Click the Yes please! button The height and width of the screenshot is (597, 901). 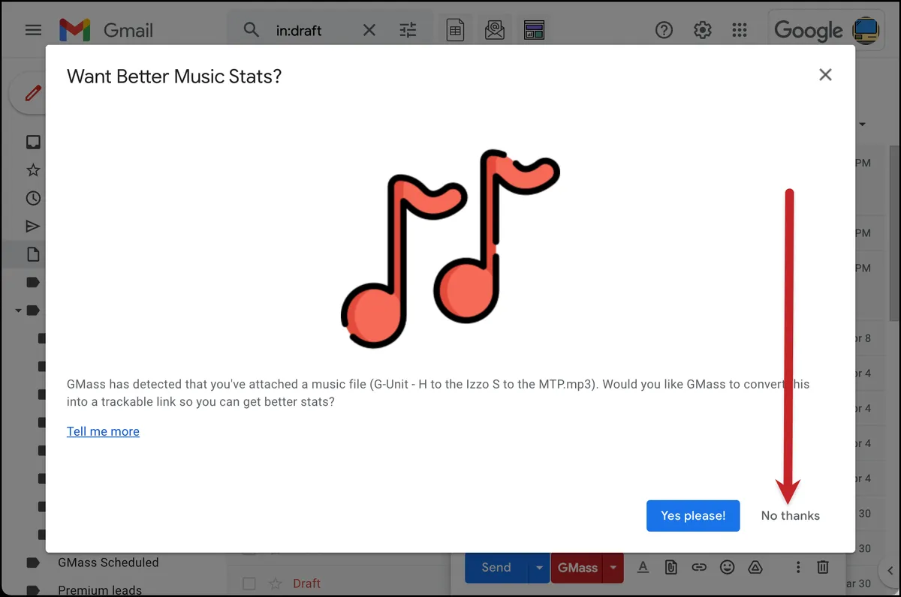[x=693, y=516]
